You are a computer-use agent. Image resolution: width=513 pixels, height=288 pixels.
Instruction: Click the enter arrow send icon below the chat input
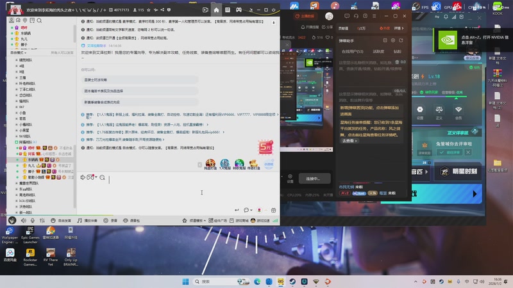[237, 210]
